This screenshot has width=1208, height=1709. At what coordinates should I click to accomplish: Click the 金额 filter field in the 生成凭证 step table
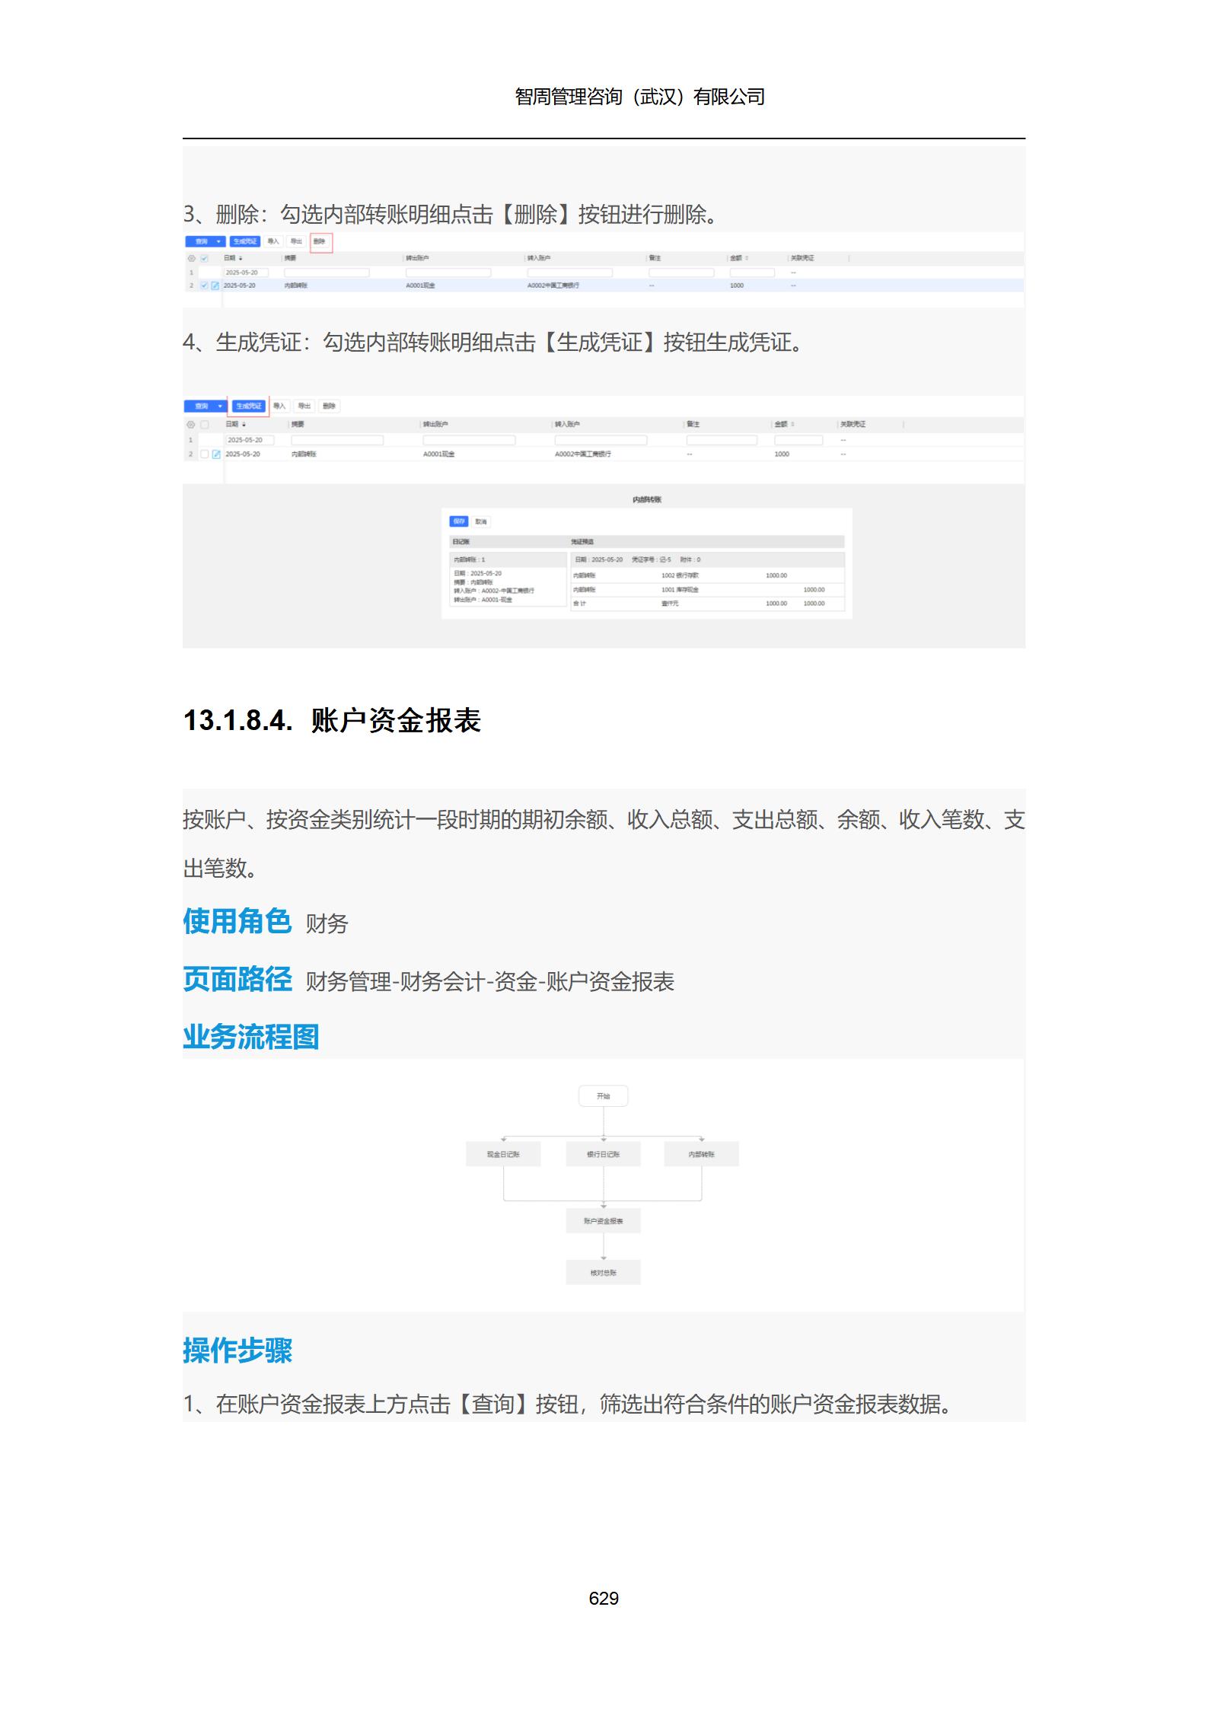798,440
